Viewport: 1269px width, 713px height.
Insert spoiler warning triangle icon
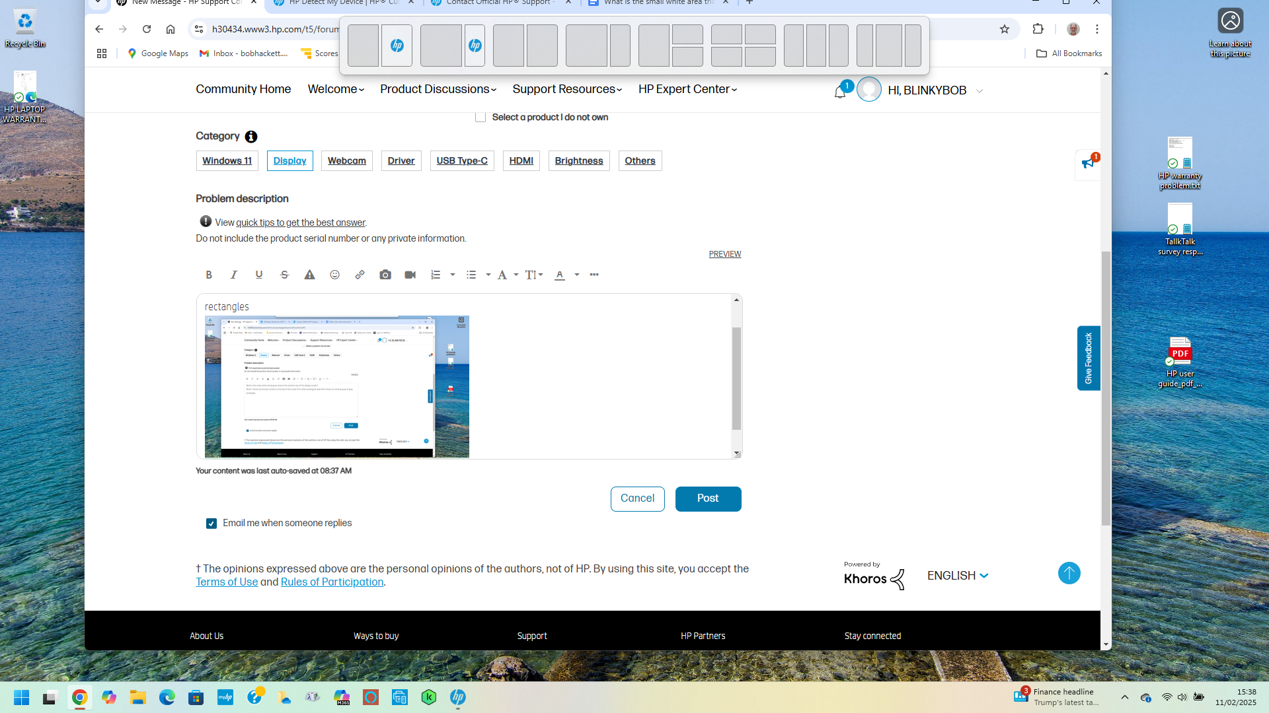(x=309, y=275)
